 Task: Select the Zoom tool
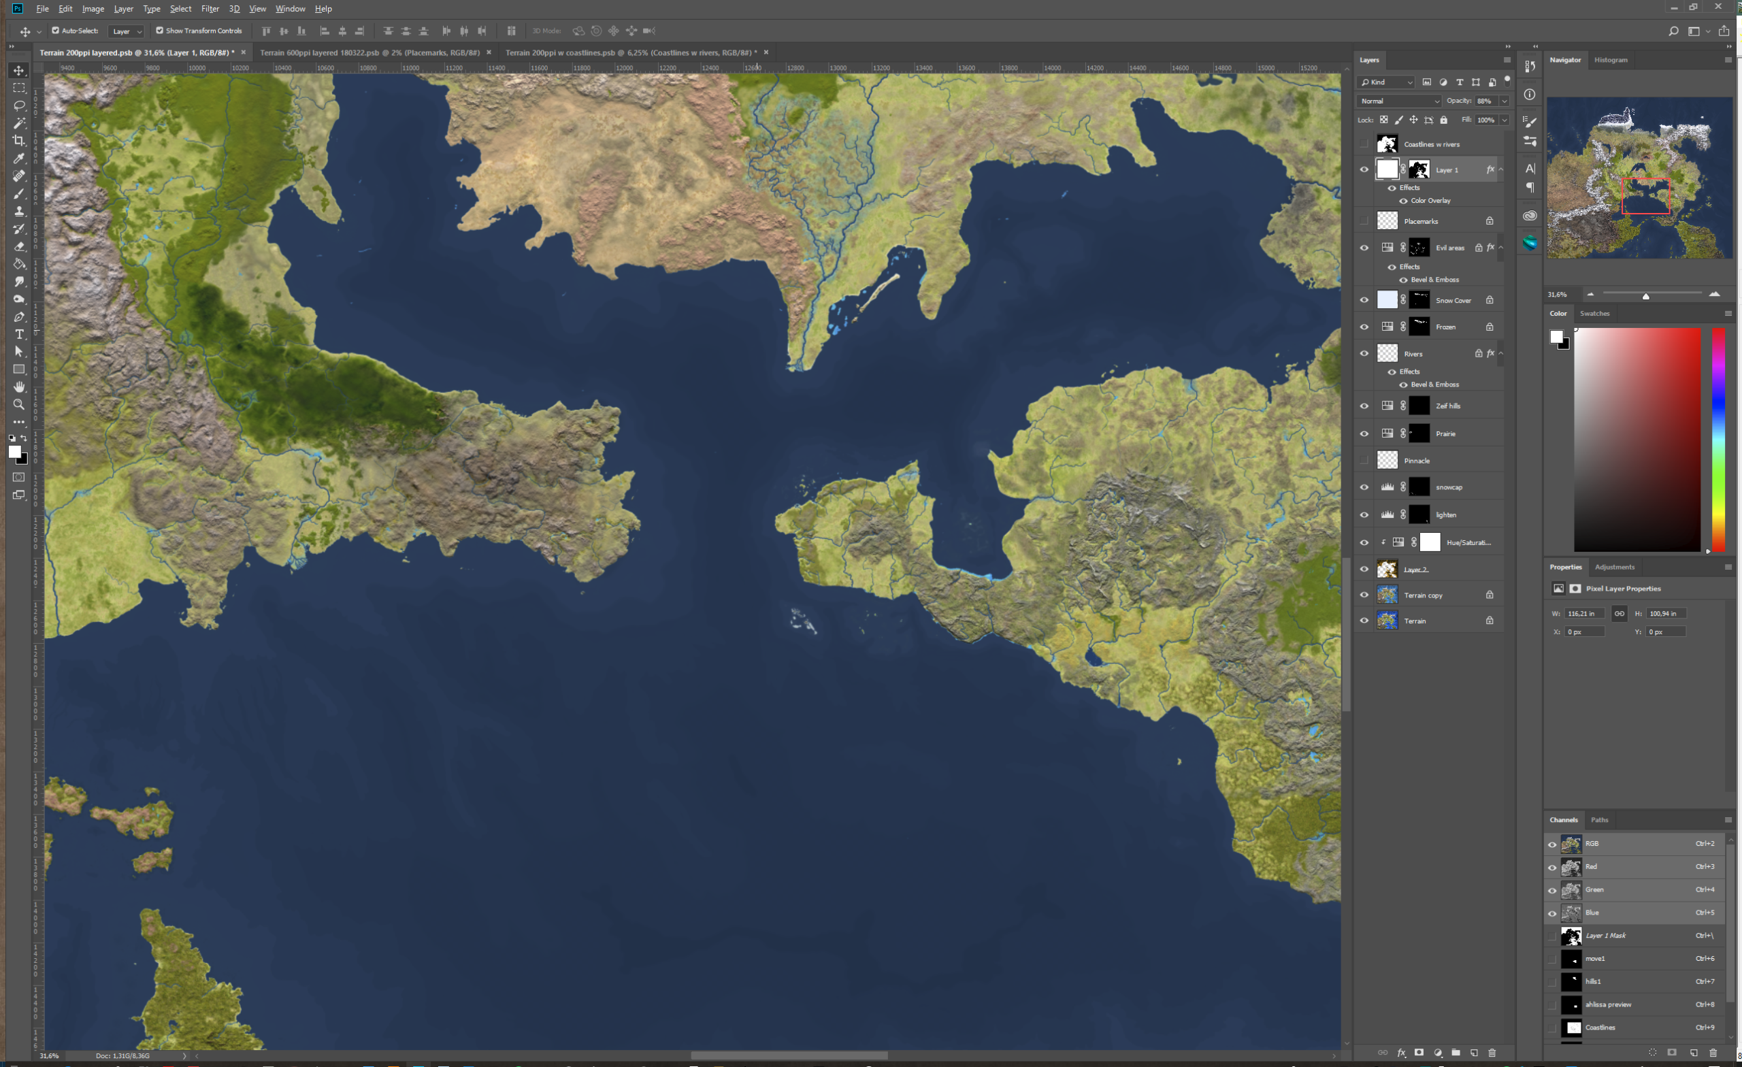coord(19,404)
